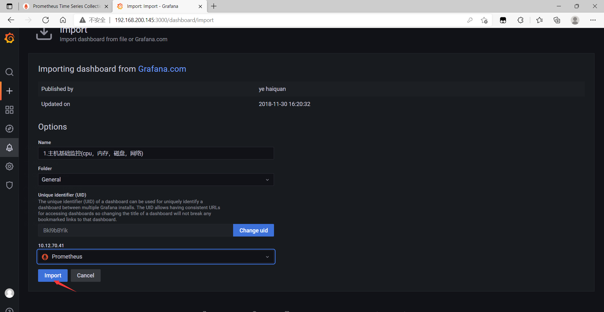
Task: Open the Grafana search icon in sidebar
Action: pos(9,72)
